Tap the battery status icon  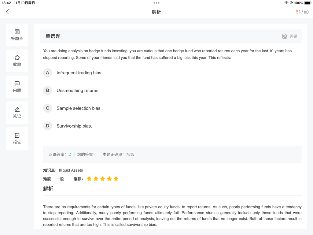(307, 3)
